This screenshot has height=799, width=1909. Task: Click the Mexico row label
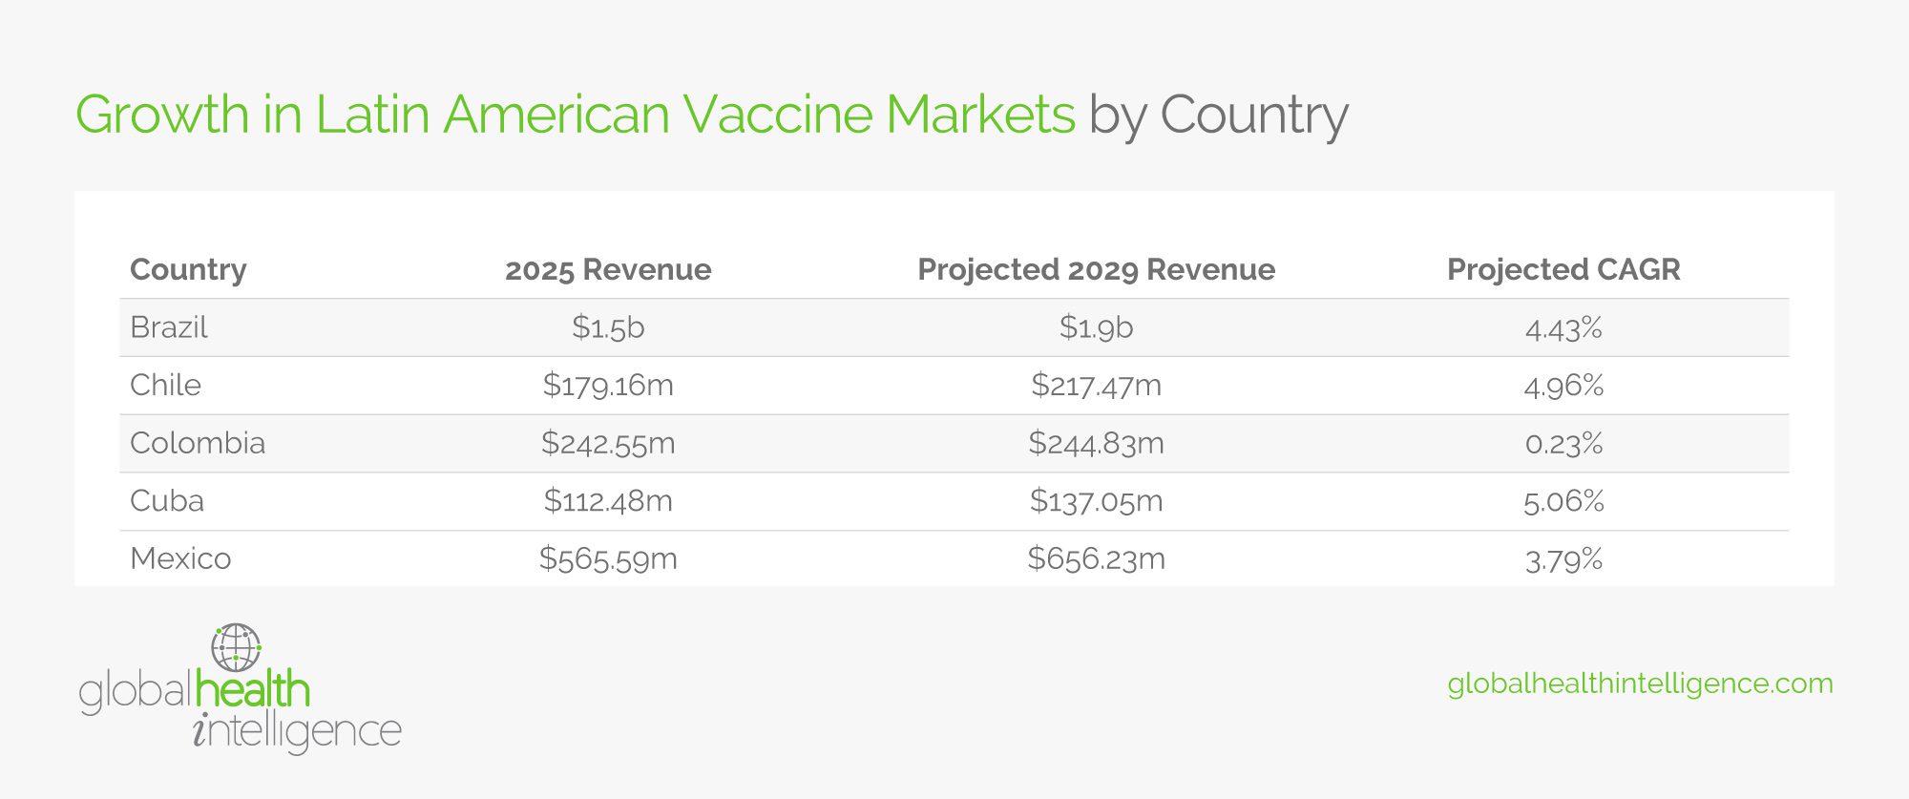[x=180, y=558]
